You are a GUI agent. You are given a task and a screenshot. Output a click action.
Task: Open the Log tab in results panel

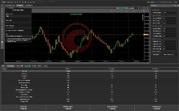tap(45, 66)
